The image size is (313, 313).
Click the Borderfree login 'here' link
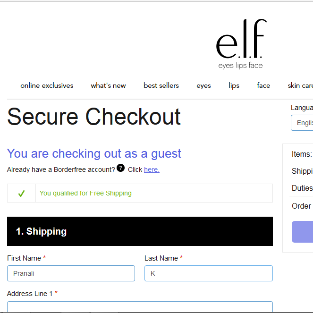point(152,169)
